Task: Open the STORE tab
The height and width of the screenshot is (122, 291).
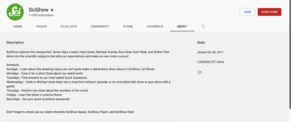Action: point(128,26)
